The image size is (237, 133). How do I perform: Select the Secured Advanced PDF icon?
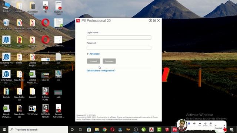point(59,111)
